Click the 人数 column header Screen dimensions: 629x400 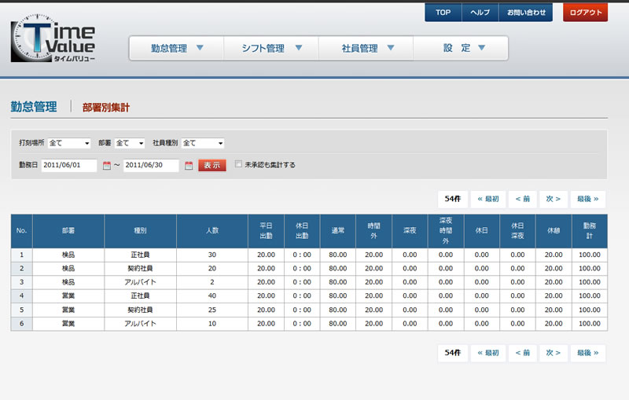pyautogui.click(x=212, y=231)
